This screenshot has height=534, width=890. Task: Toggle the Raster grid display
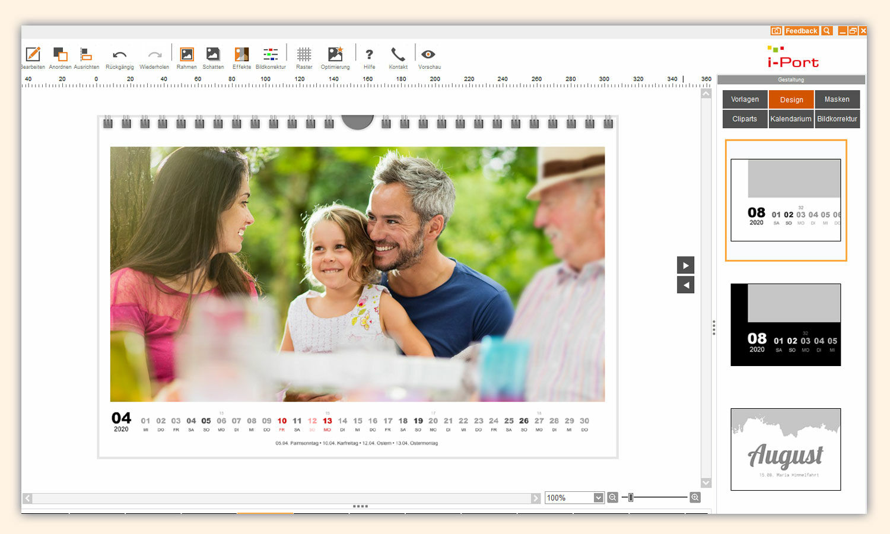click(304, 55)
